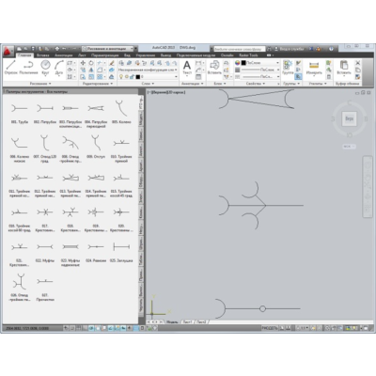This screenshot has width=376, height=376.
Task: Click the keyword search input field
Action: tap(239, 49)
